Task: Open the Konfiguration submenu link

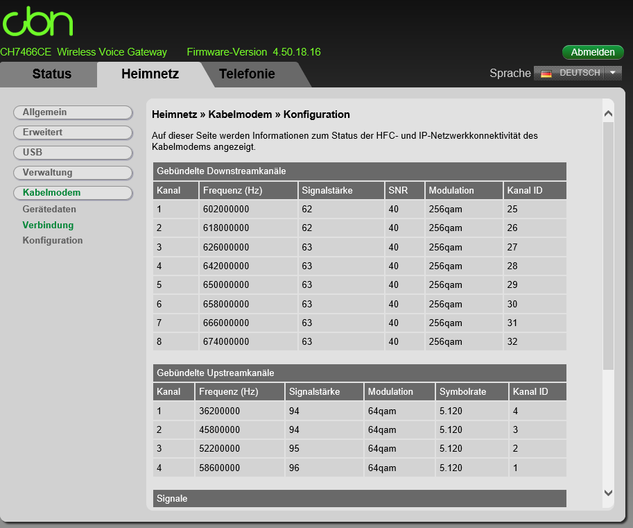Action: [x=53, y=240]
